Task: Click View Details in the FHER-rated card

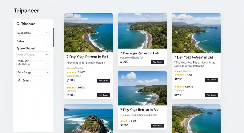Action: (157, 125)
